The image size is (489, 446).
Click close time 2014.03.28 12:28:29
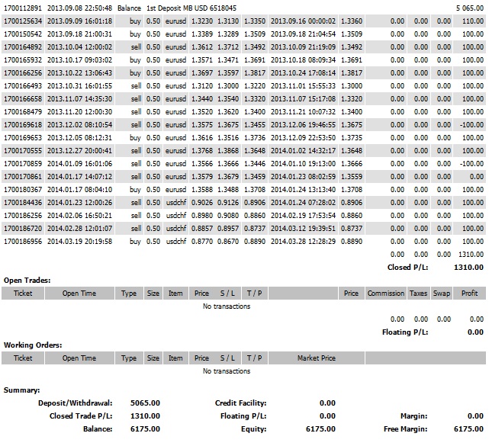303,241
